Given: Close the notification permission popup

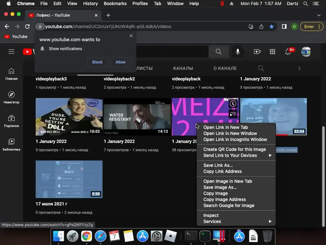Looking at the screenshot, I should pos(131,36).
